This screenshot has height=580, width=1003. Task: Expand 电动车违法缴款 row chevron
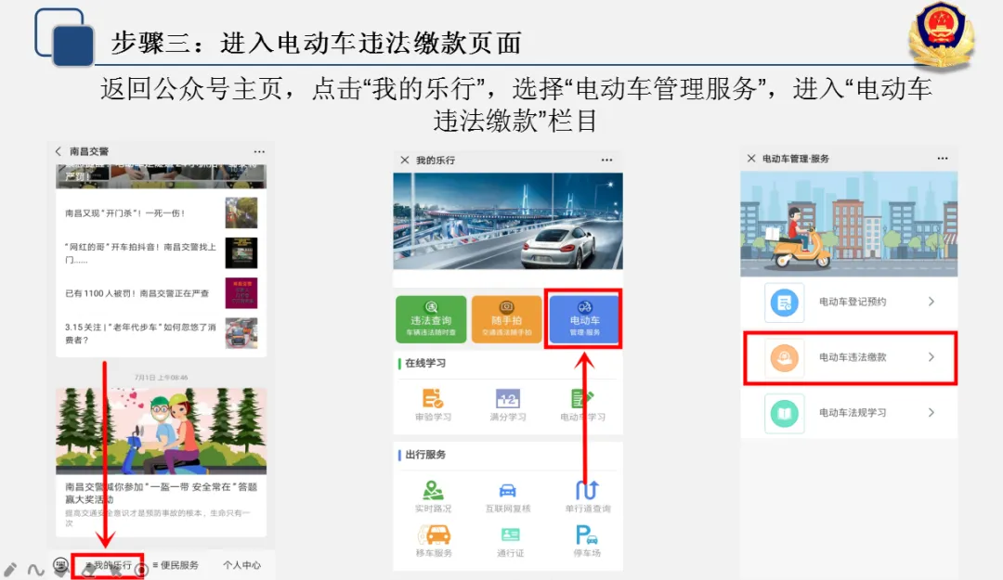click(x=931, y=357)
